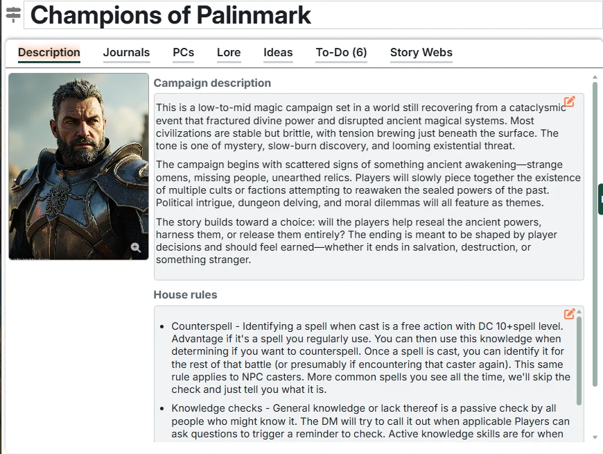
Task: Switch to the Story Webs tab
Action: click(x=421, y=52)
